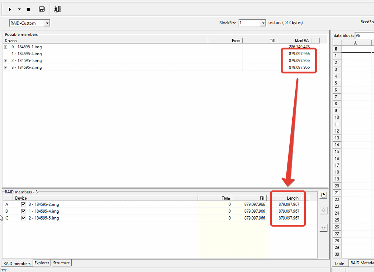Switch to the Table tab
374x272 pixels.
(x=339, y=264)
